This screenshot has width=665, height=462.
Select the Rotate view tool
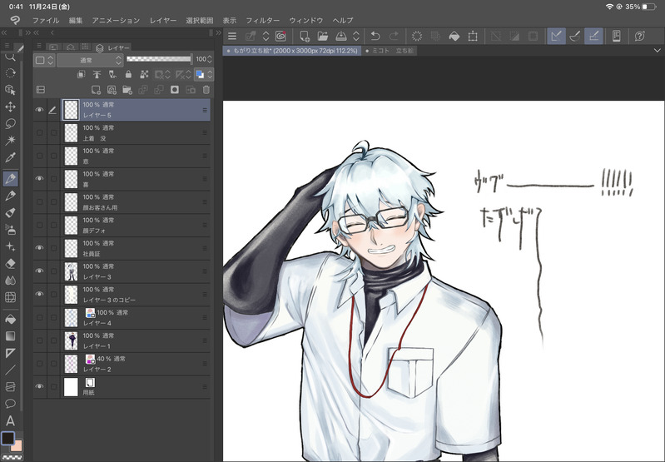[10, 73]
